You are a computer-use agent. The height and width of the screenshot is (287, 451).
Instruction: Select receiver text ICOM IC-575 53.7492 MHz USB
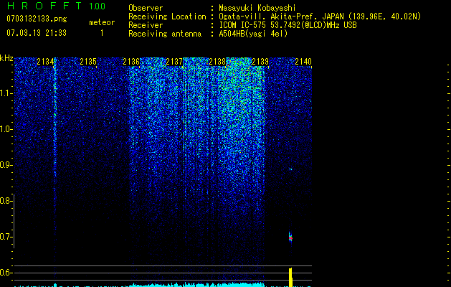tap(288, 25)
